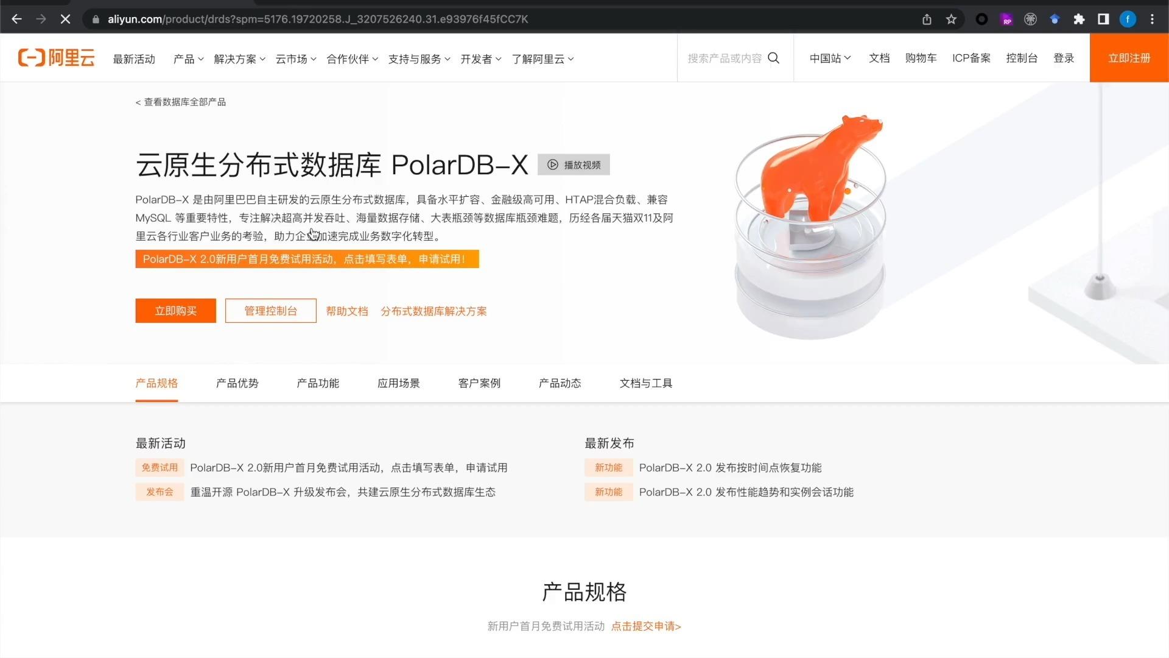1169x658 pixels.
Task: Open the 新用户首月免费试用活动 activity link
Action: point(349,468)
